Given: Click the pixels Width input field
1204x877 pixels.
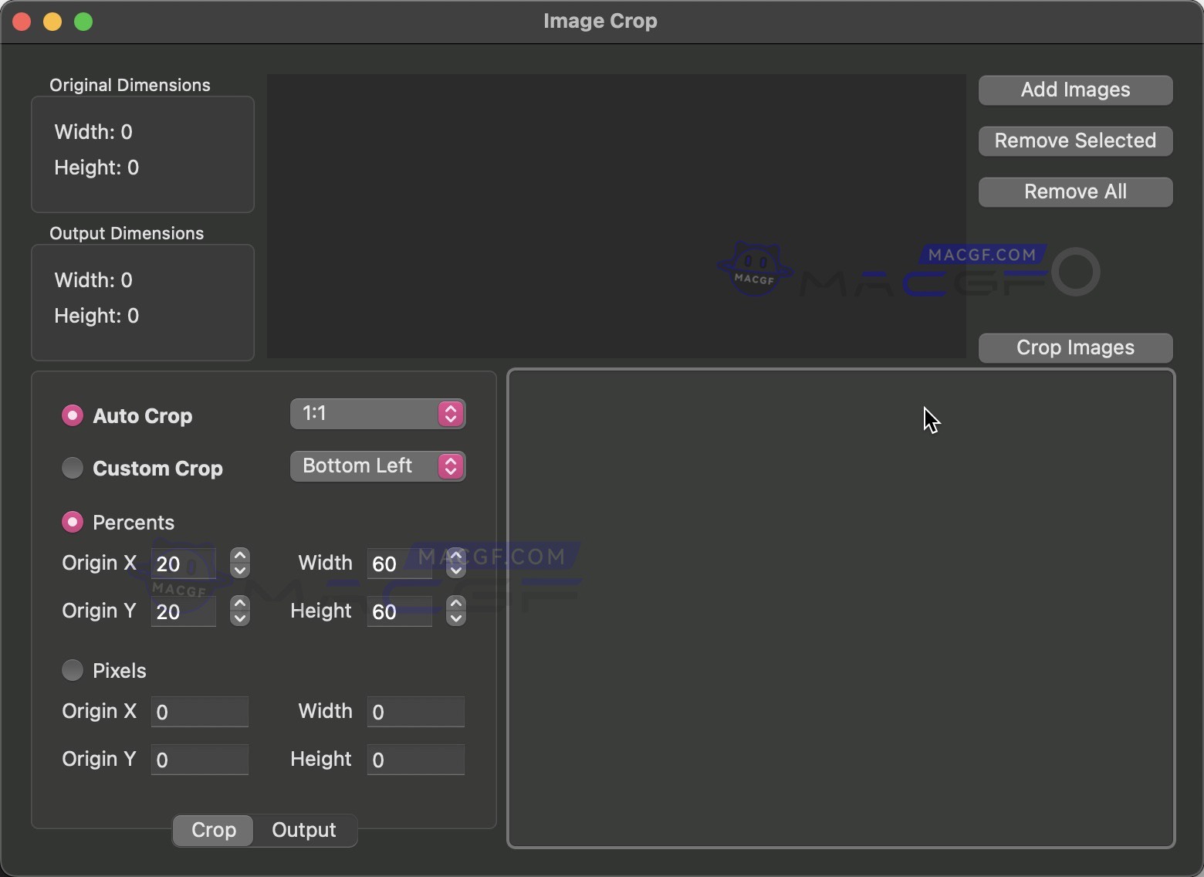Looking at the screenshot, I should tap(414, 712).
